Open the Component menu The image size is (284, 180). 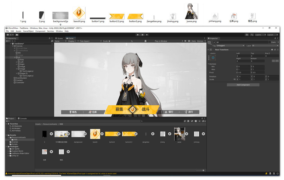coord(40,31)
